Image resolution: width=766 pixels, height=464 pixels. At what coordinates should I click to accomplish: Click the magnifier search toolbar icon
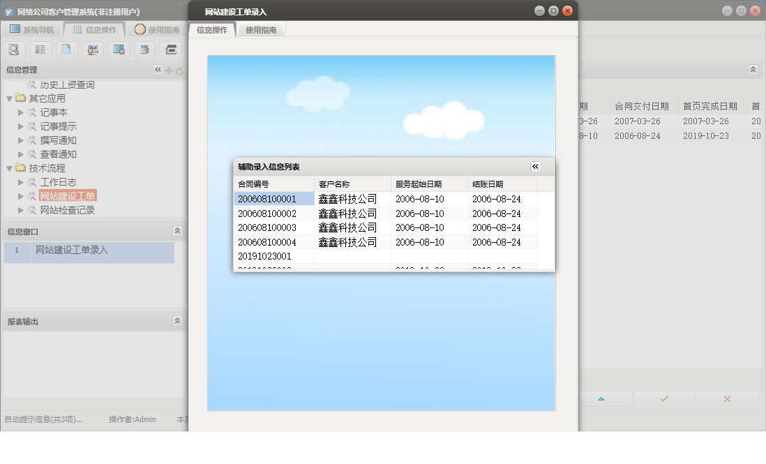[x=14, y=50]
